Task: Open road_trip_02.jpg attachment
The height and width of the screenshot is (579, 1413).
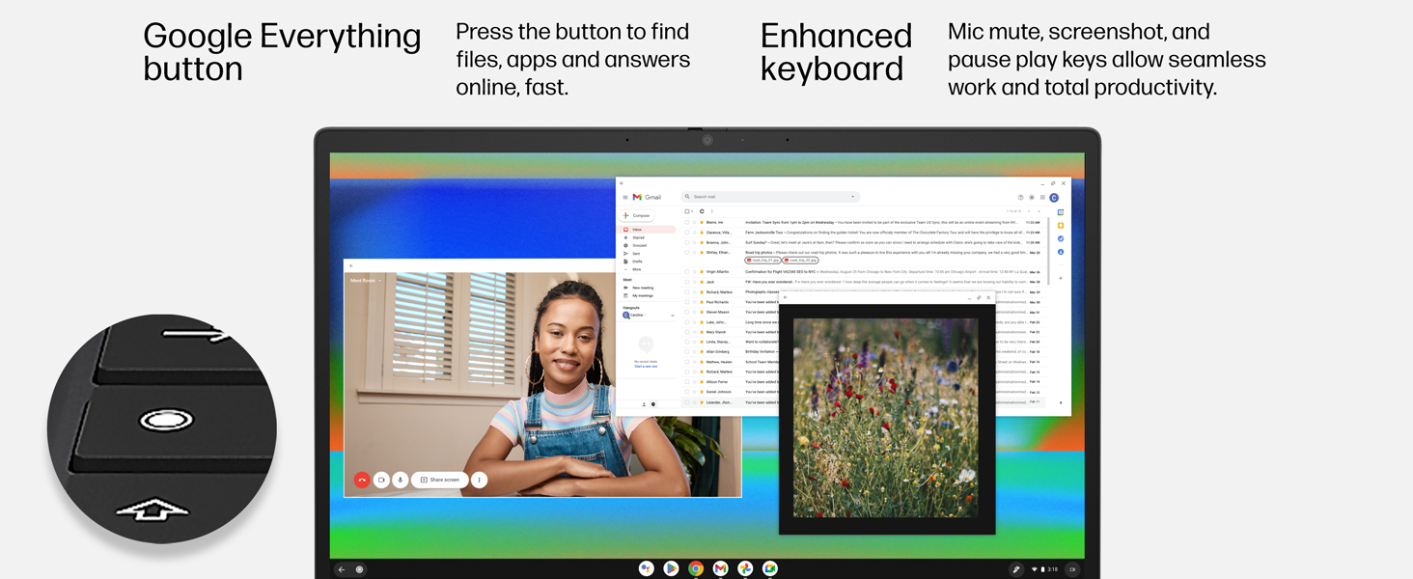Action: [x=801, y=261]
